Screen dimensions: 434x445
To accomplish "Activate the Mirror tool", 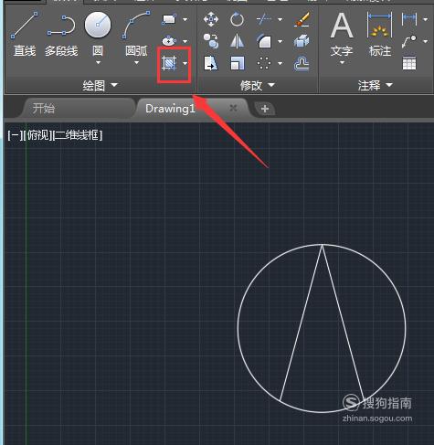I will 237,41.
